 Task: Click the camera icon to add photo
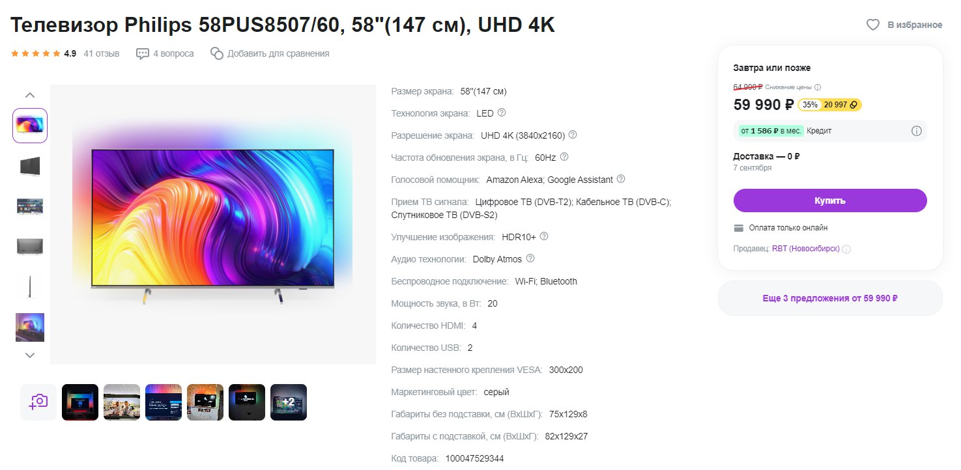(38, 402)
